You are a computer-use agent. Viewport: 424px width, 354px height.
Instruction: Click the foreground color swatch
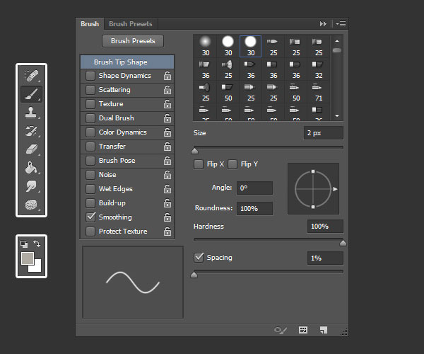click(28, 258)
